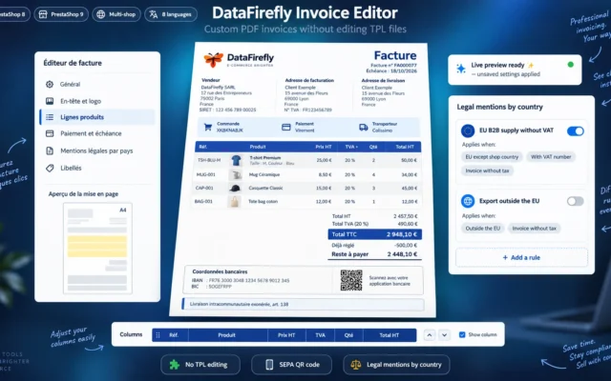This screenshot has height=381, width=611.
Task: Select the Total HT column in Columns bar
Action: [x=390, y=335]
